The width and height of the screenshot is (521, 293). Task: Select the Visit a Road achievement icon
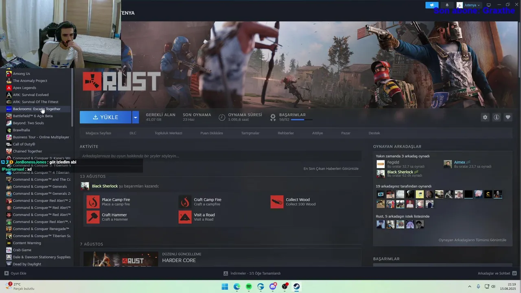tap(185, 217)
